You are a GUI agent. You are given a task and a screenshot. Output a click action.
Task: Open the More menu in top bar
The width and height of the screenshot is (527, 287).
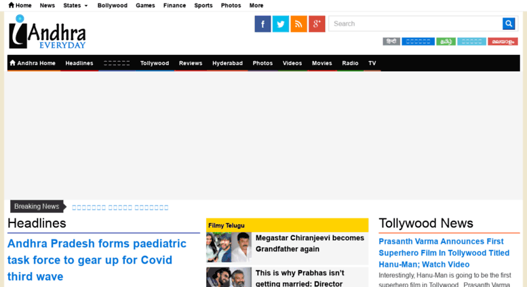(x=256, y=5)
